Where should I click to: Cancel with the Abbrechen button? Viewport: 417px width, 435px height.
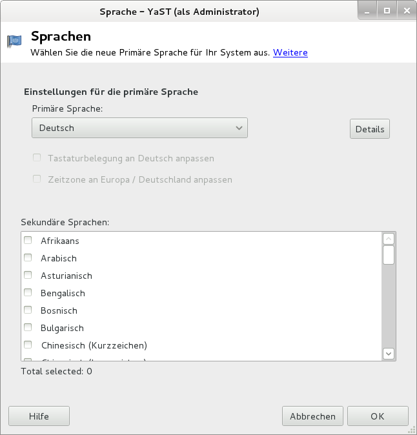click(x=312, y=416)
